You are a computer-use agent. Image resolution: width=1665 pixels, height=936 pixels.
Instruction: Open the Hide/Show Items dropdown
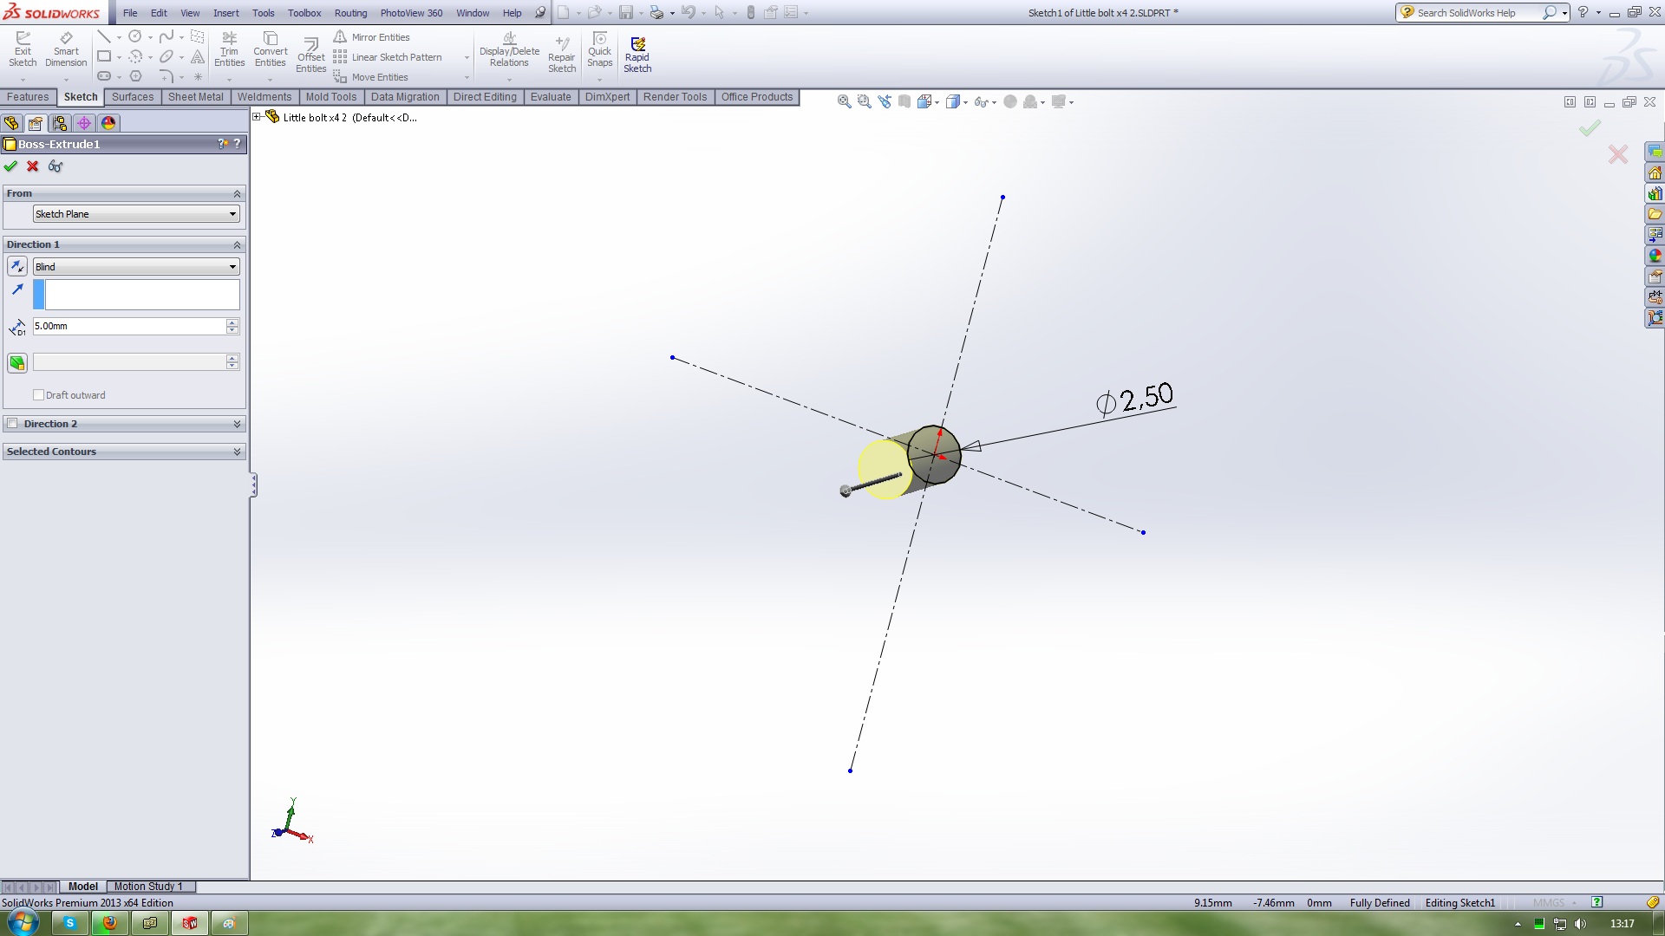click(994, 102)
